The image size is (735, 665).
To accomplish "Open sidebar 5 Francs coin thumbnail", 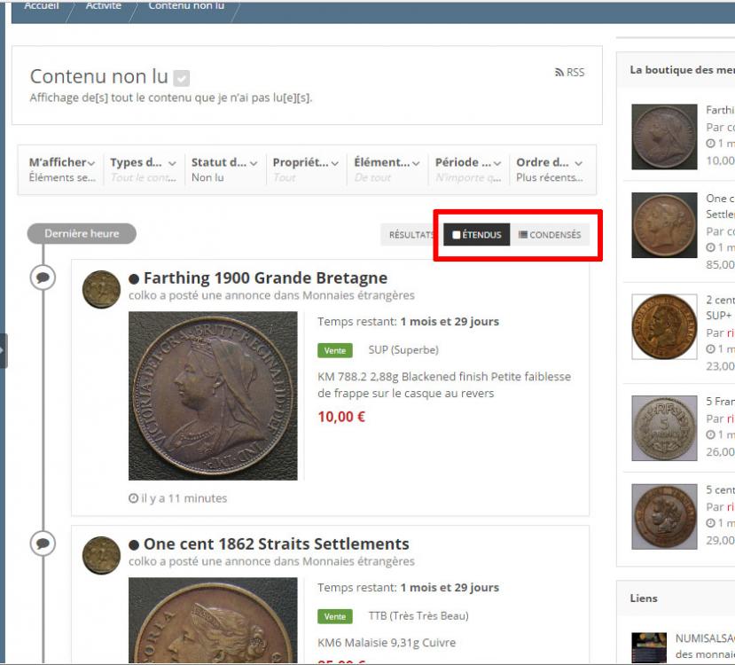I will point(664,428).
